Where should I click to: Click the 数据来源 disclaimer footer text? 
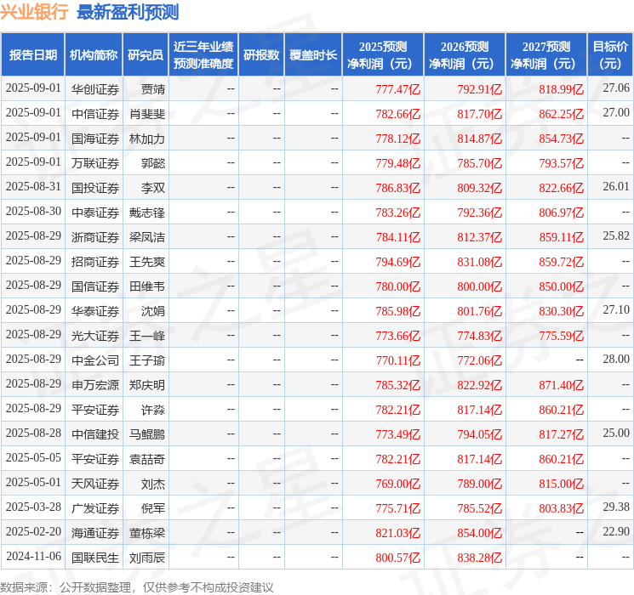tap(137, 586)
